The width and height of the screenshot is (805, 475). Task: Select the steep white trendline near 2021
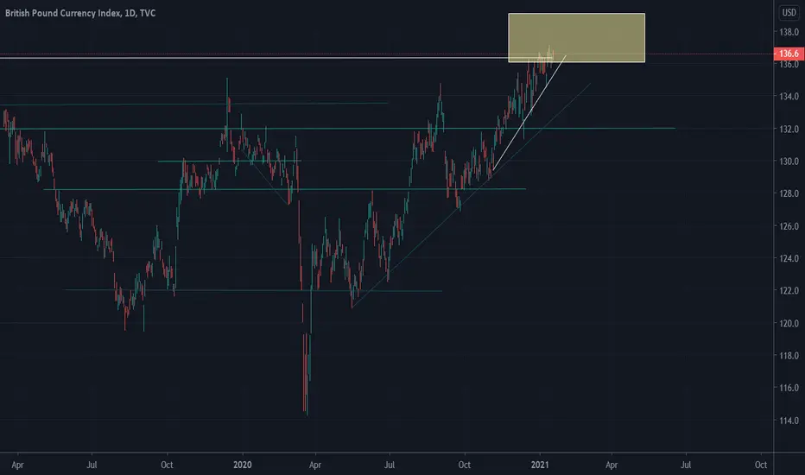[529, 113]
